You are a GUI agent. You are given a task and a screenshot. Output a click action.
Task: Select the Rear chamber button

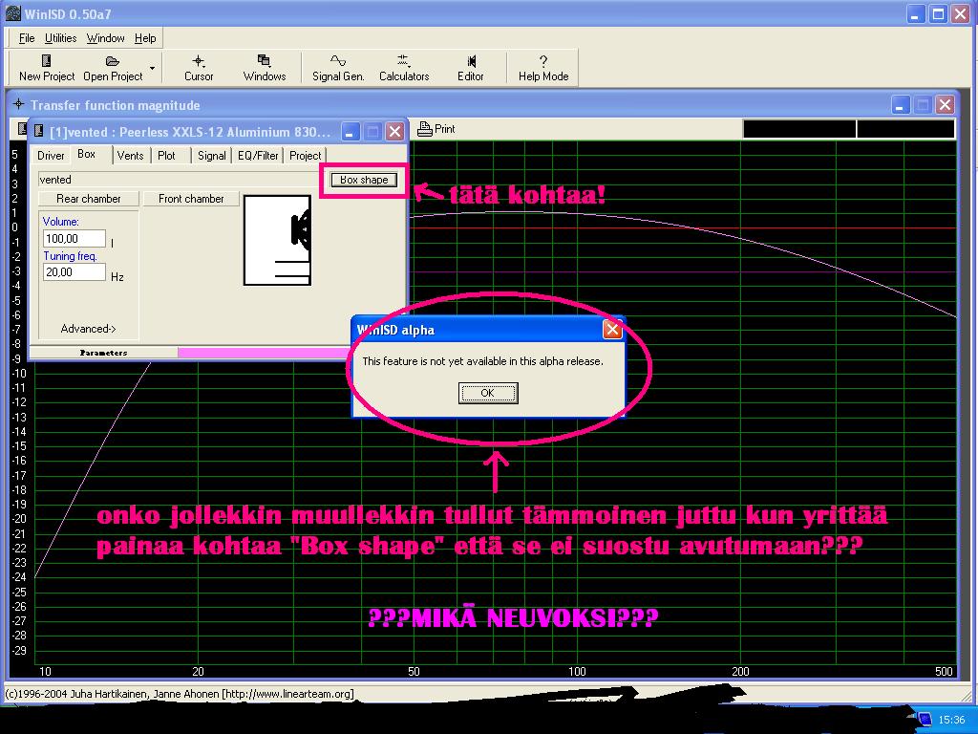(x=88, y=199)
